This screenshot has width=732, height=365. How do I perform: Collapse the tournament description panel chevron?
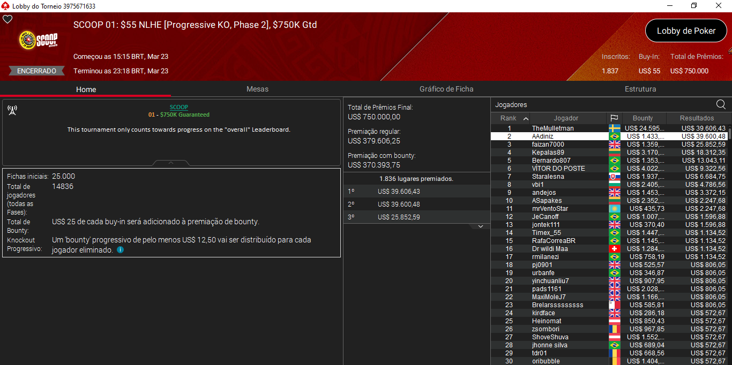171,162
